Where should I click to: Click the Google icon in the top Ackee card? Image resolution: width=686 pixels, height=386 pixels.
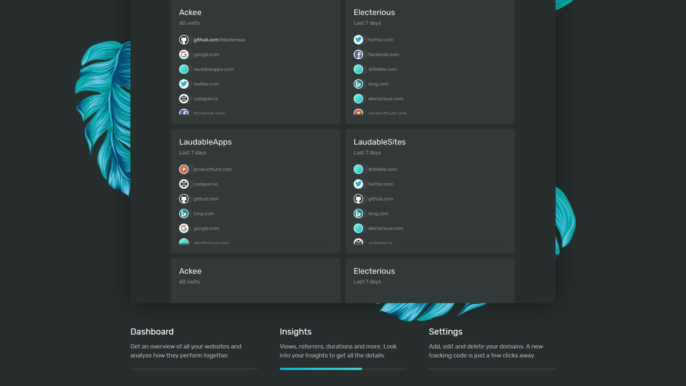[184, 54]
